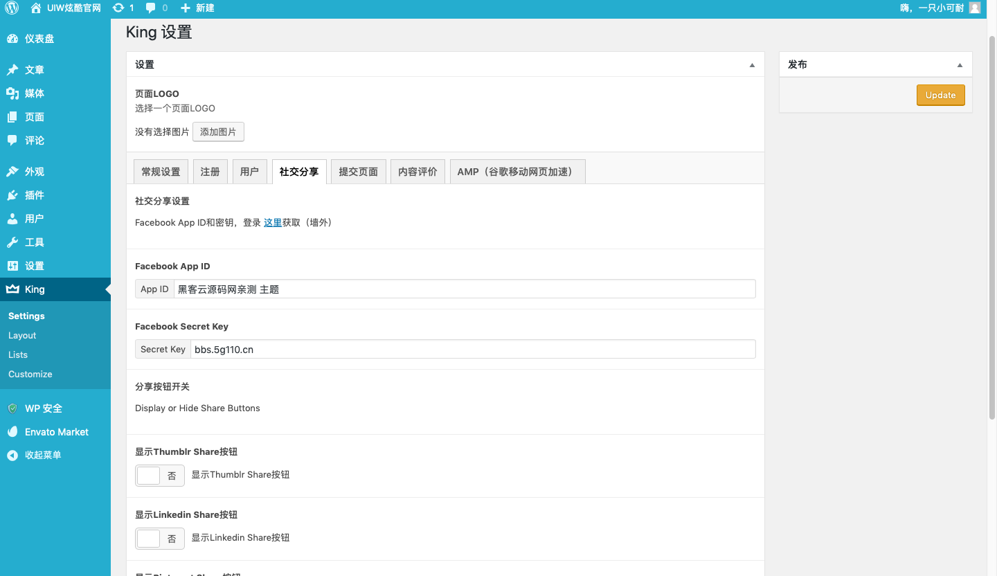Click the updates refresh icon
This screenshot has height=576, width=997.
tap(118, 8)
